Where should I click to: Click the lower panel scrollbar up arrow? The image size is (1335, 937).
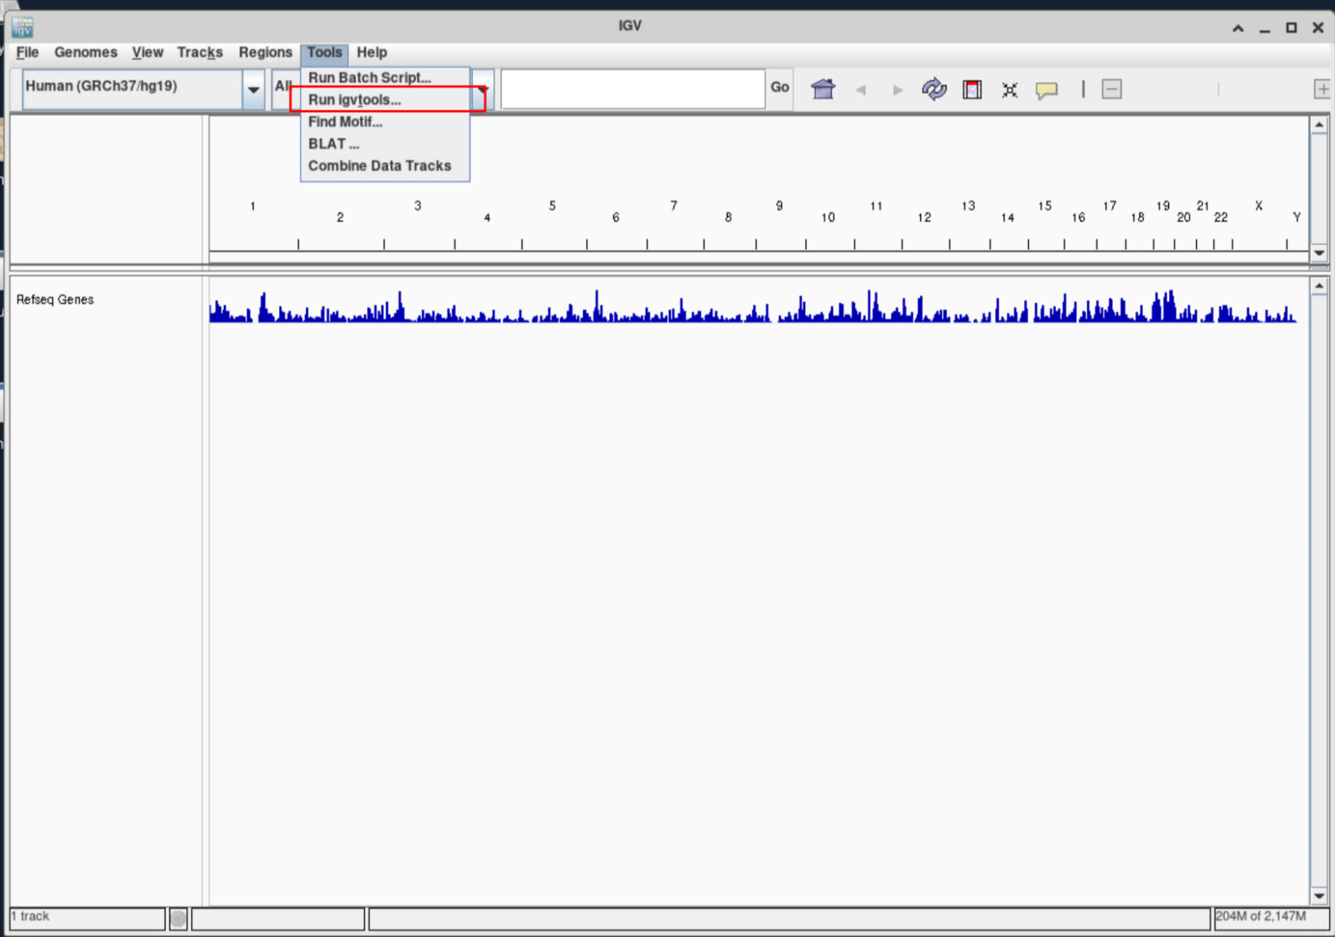click(x=1319, y=286)
